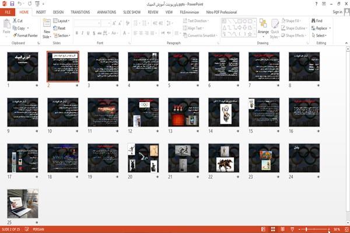Click the Cut scissors icon

click(x=15, y=20)
